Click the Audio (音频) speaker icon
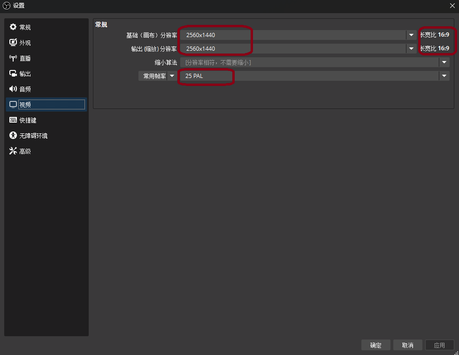The width and height of the screenshot is (459, 355). (x=13, y=89)
